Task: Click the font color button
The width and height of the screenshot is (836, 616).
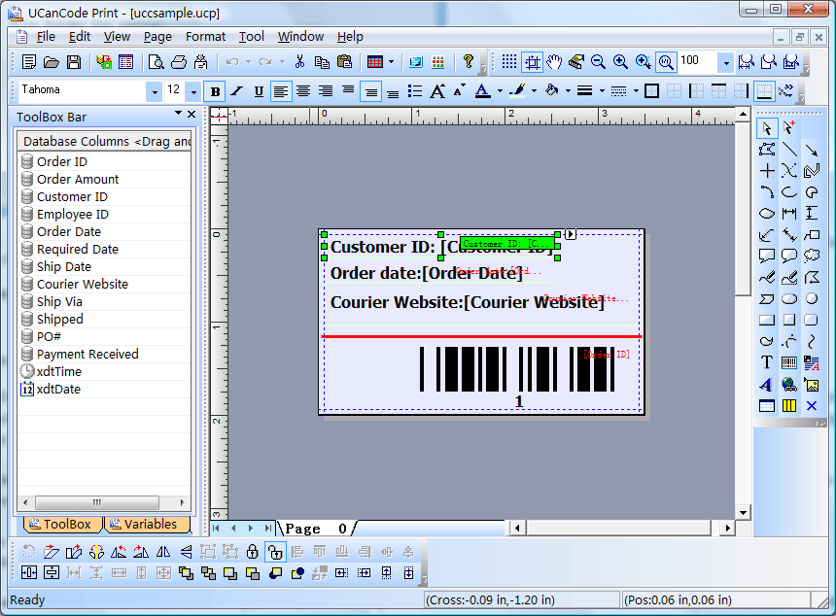Action: click(x=483, y=91)
